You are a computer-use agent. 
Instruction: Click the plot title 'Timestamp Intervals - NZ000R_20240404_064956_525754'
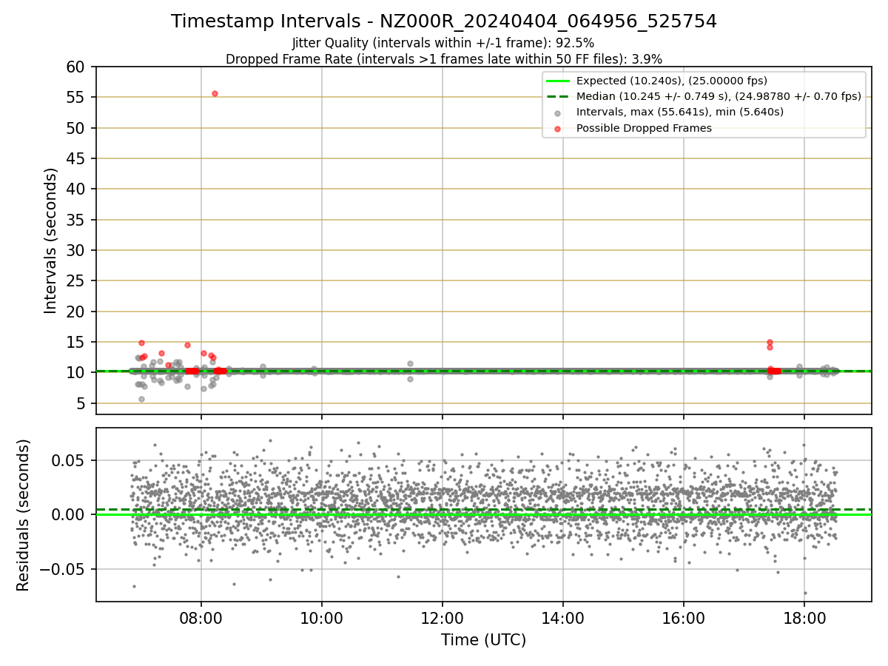coord(444,21)
